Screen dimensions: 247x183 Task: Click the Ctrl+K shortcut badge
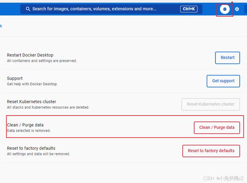click(189, 9)
